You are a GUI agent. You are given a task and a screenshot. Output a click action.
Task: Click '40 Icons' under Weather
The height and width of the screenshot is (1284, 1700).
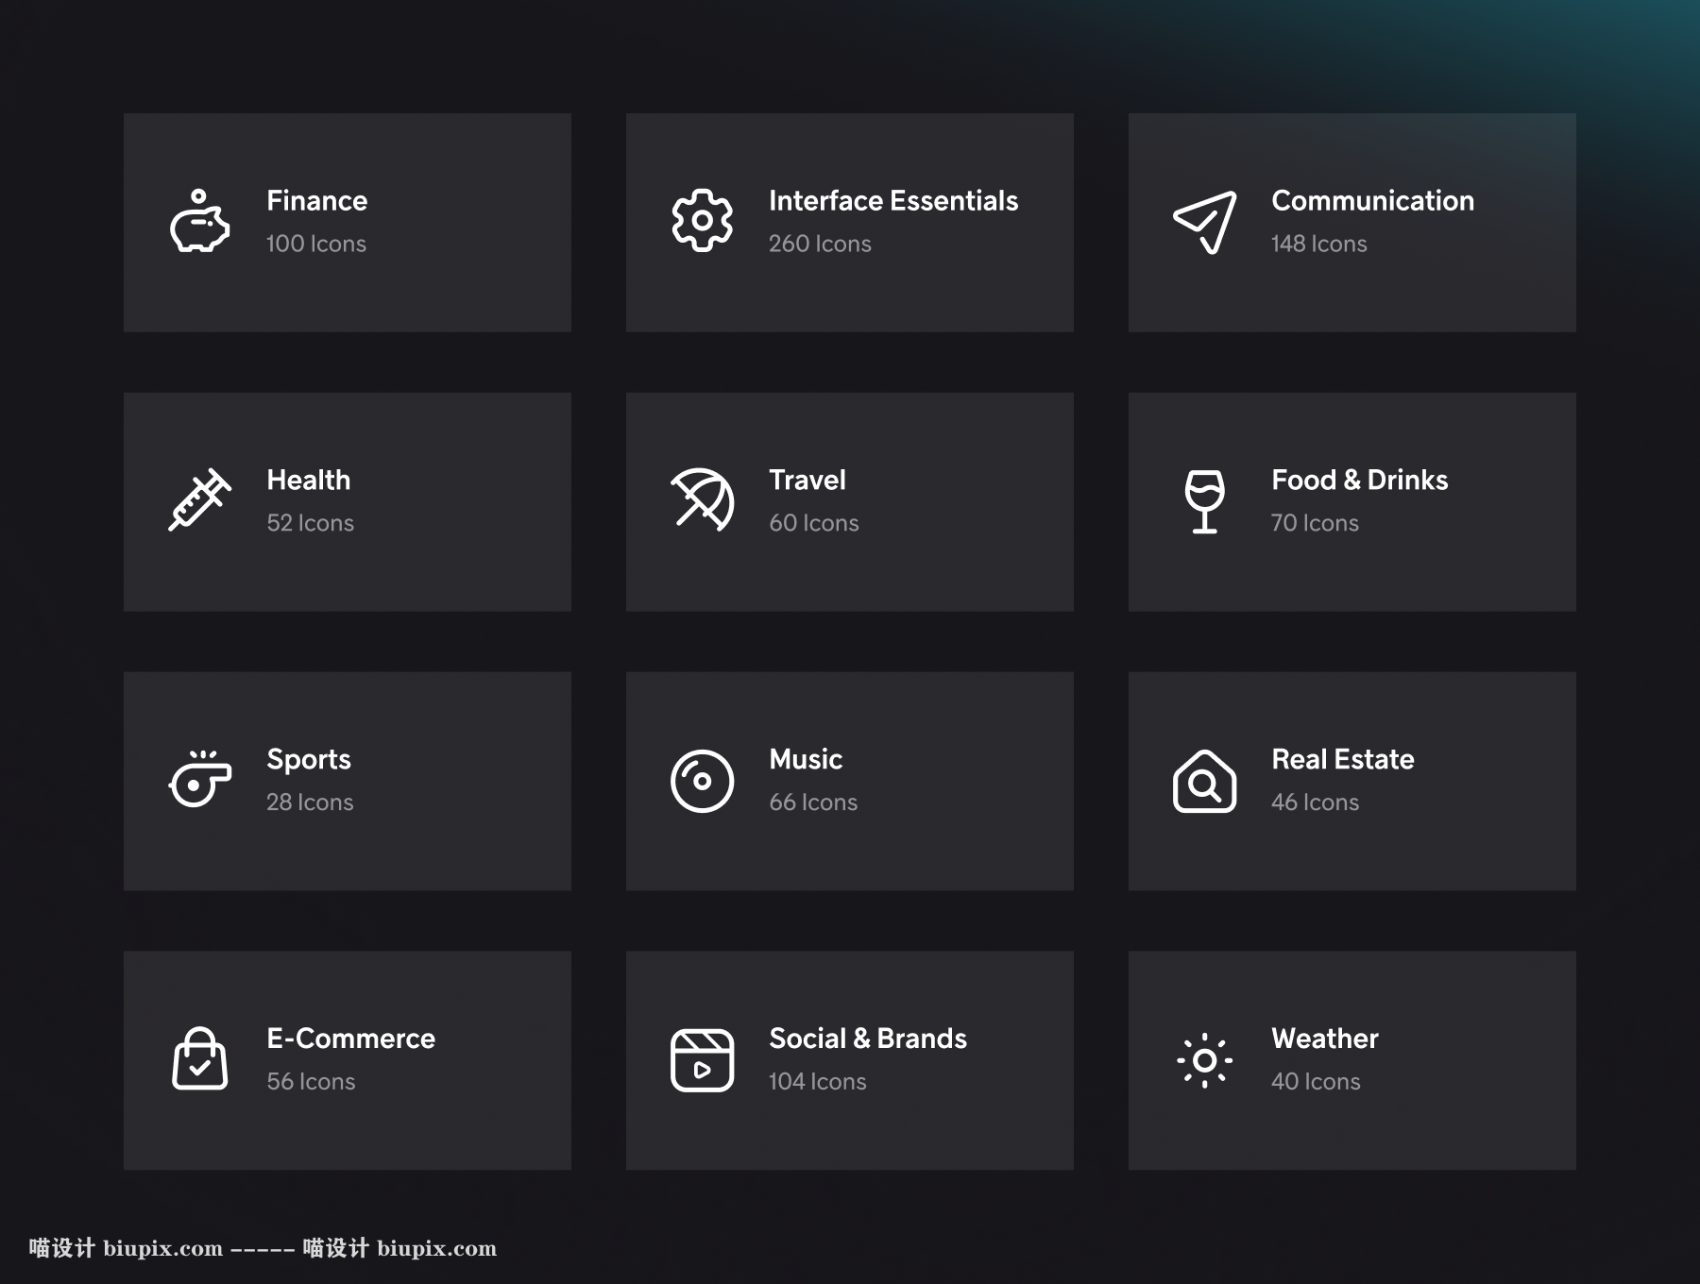1315,1082
